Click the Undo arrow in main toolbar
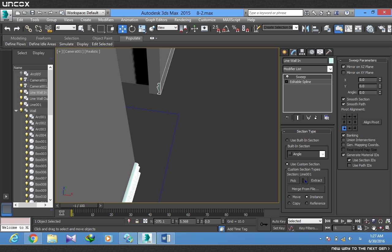The image size is (392, 252). pos(7,29)
